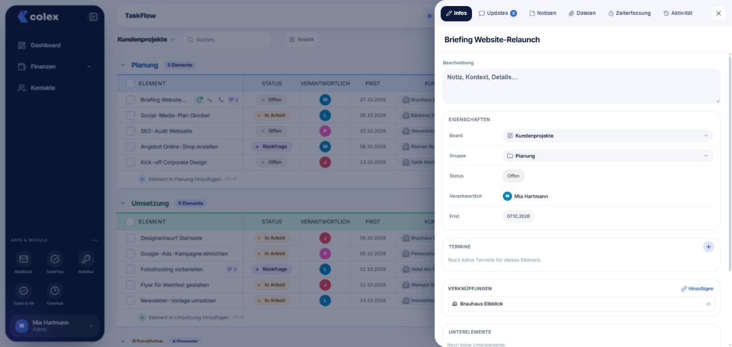Click the Mia Hartmann avatar in Verantwortlich field
Viewport: 732px width, 347px height.
tap(507, 196)
